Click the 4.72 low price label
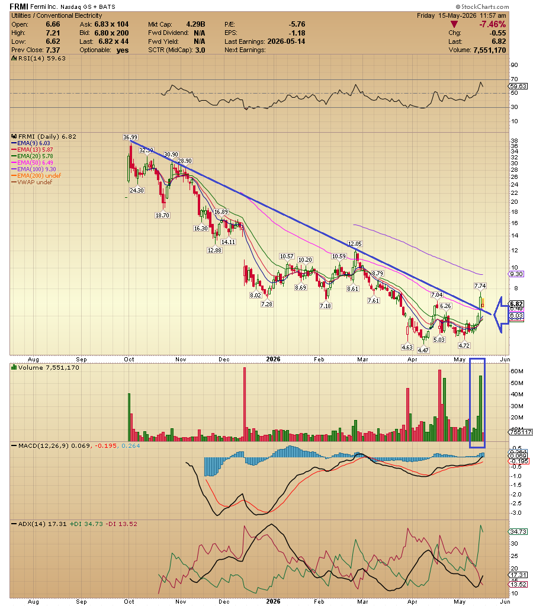 tap(464, 345)
